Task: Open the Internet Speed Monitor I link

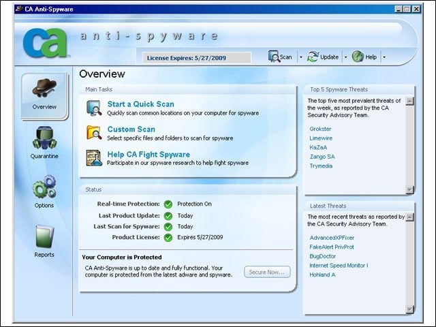Action: click(x=339, y=266)
